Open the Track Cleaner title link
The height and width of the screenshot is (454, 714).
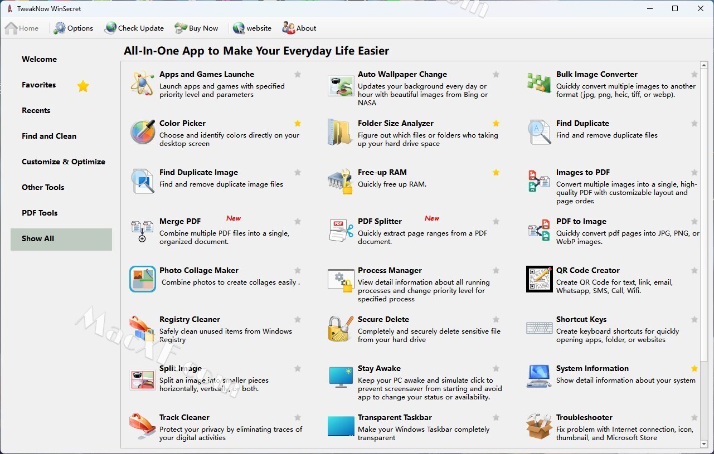[184, 417]
